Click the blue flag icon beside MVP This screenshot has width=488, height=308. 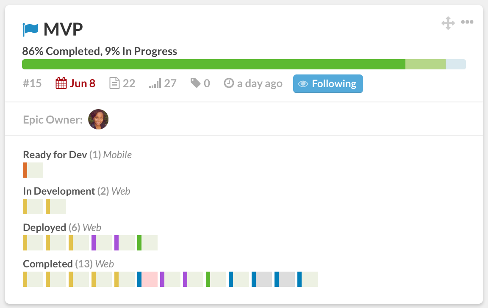[x=30, y=30]
